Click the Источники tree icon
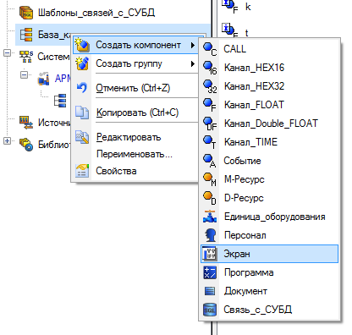 point(26,123)
